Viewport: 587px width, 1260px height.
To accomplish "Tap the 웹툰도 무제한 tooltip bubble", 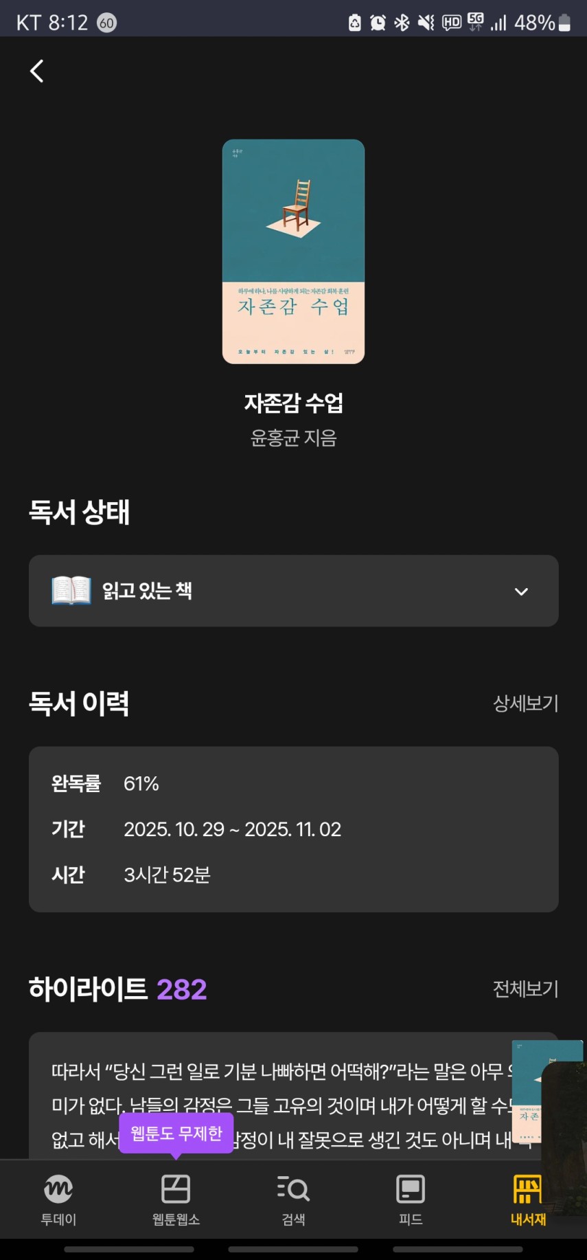I will point(176,1133).
